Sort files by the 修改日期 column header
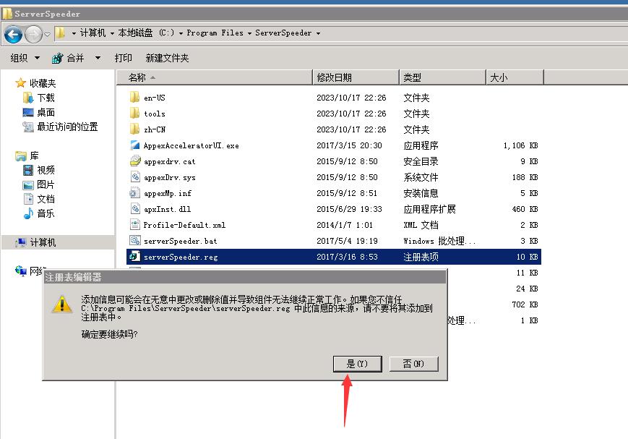Viewport: 628px width, 439px height. point(356,77)
